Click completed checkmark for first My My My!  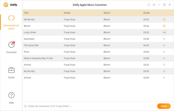[164, 20]
